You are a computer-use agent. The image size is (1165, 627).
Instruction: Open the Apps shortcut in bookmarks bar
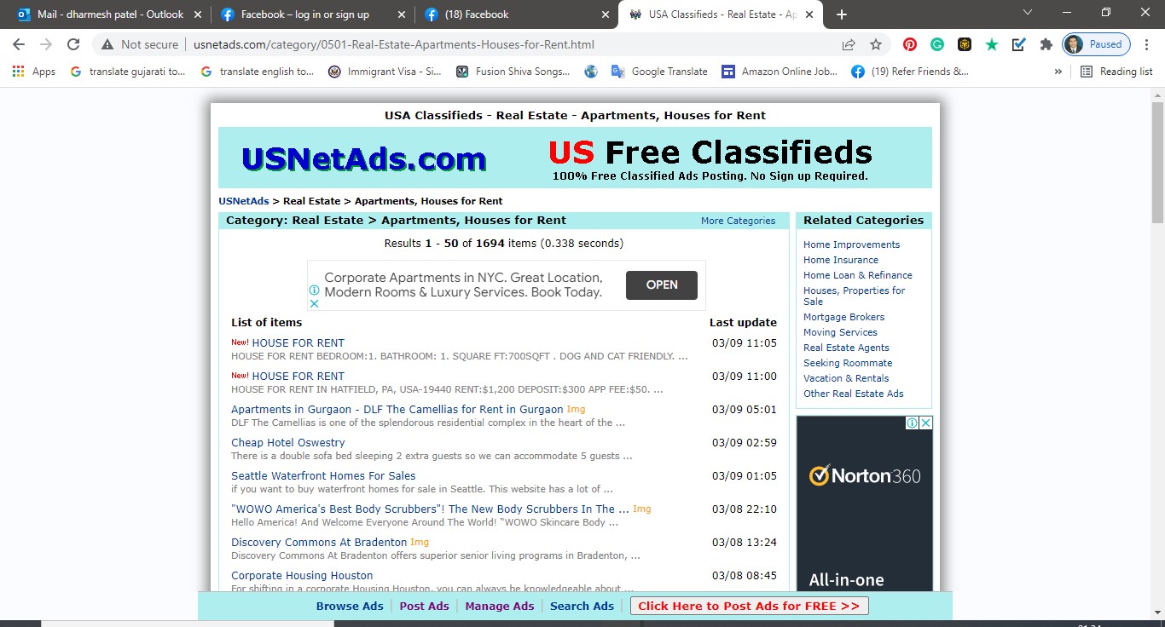[34, 72]
